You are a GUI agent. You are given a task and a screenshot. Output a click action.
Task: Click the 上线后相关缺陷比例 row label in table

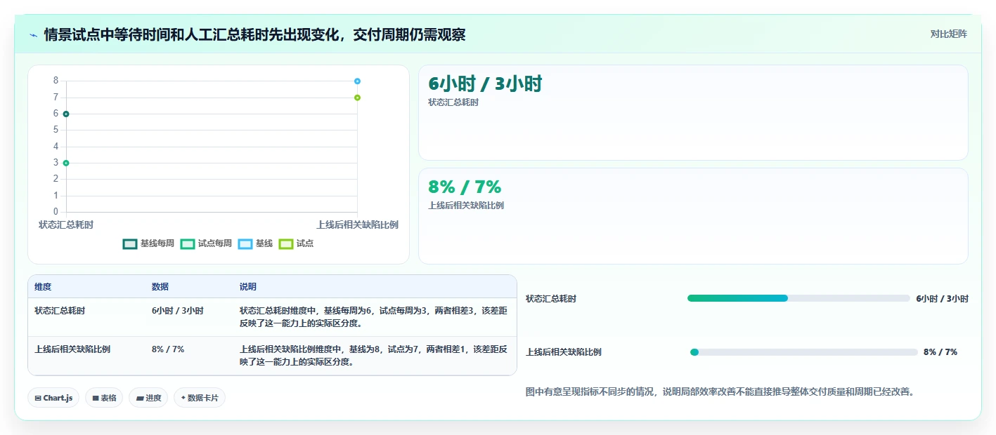(72, 349)
